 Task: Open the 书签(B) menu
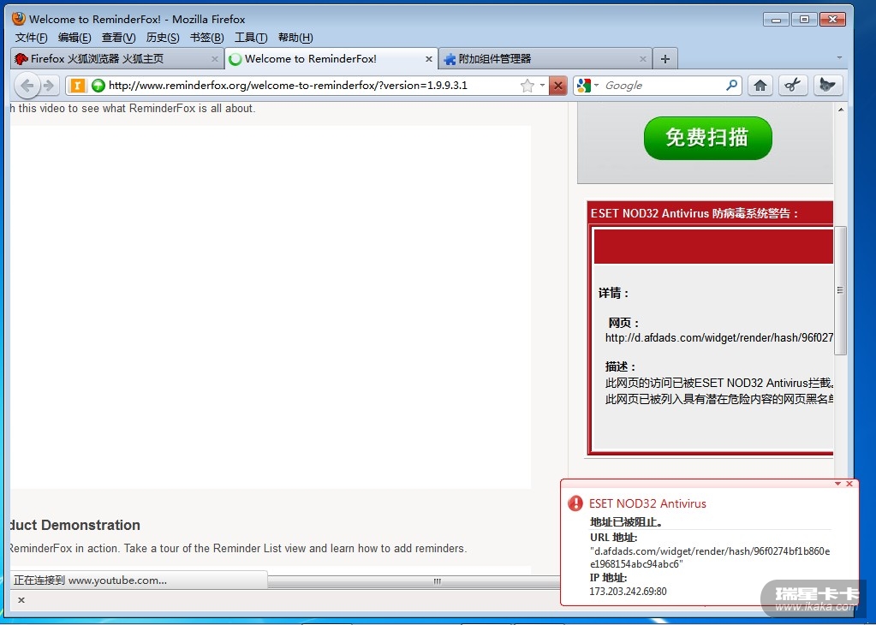206,38
